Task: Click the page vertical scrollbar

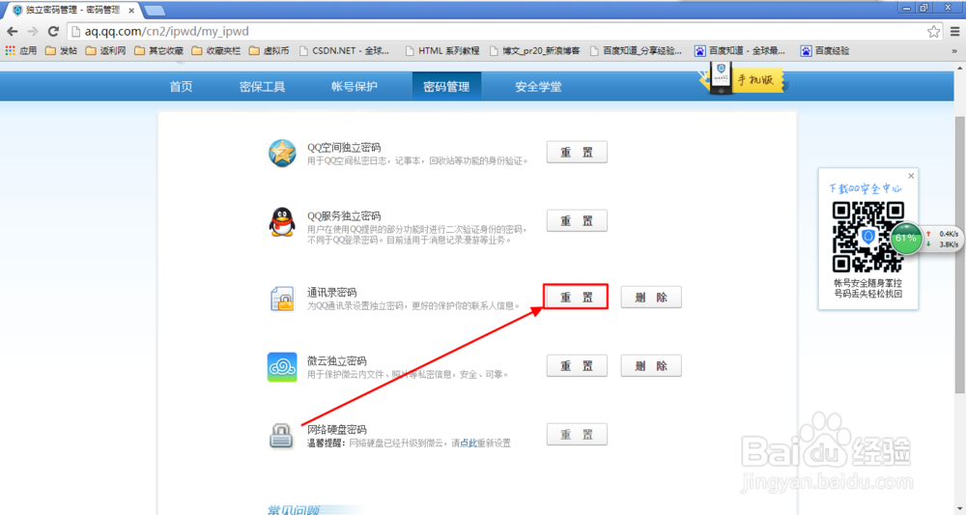Action: point(960,254)
